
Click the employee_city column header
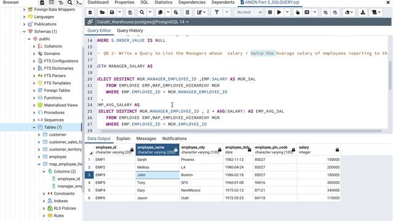coord(201,150)
